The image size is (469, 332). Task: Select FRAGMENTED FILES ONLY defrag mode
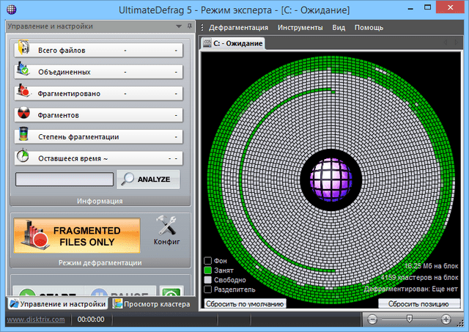pos(76,235)
